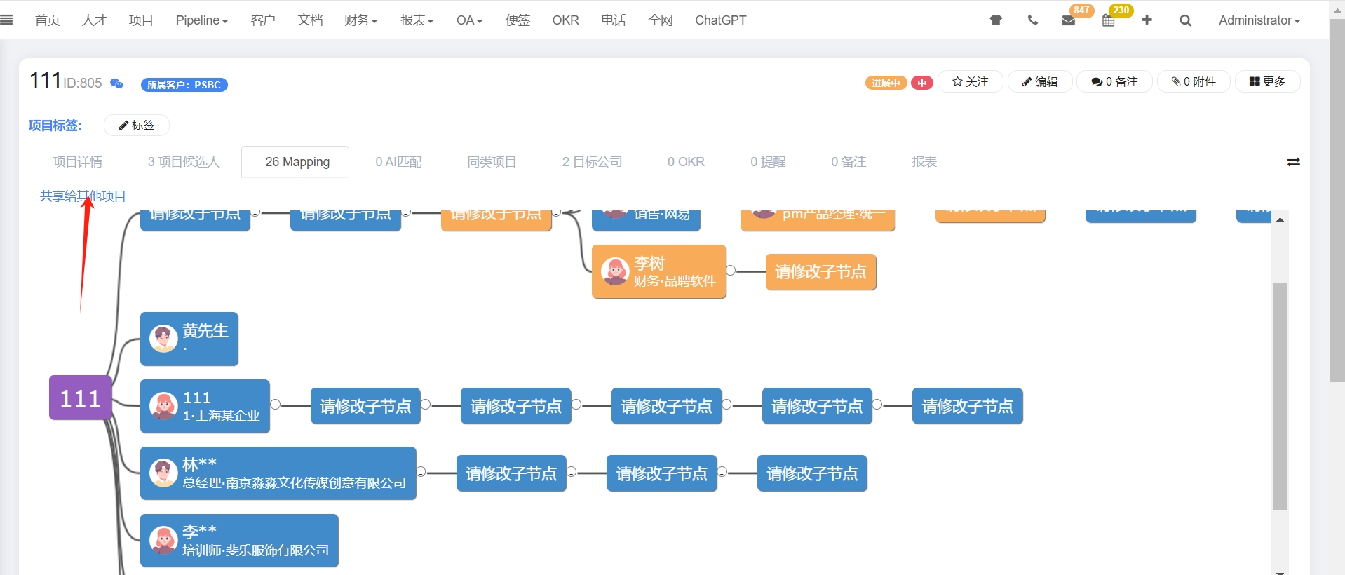Screen dimensions: 1345x575
Task: Expand the 报表 top menu
Action: (417, 20)
